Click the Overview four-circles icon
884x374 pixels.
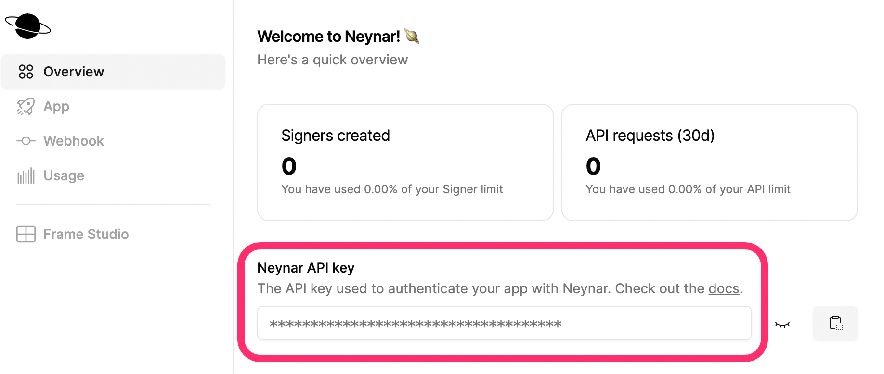pos(26,72)
